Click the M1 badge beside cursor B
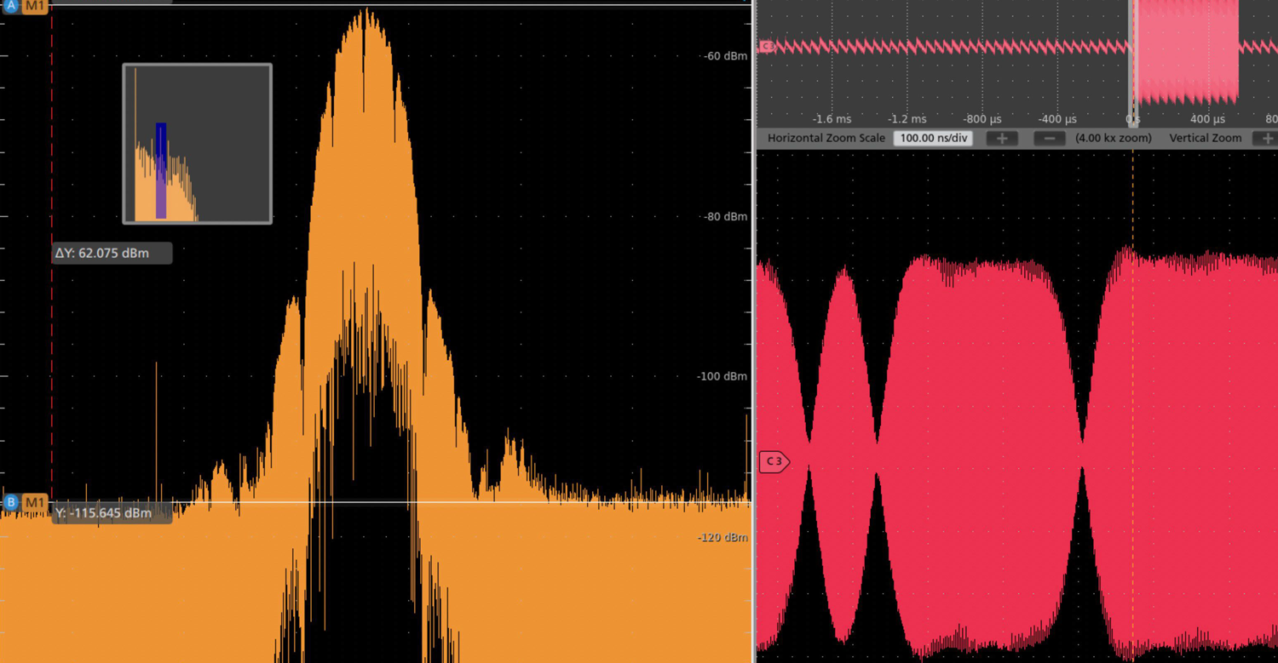This screenshot has height=663, width=1278. click(x=34, y=502)
